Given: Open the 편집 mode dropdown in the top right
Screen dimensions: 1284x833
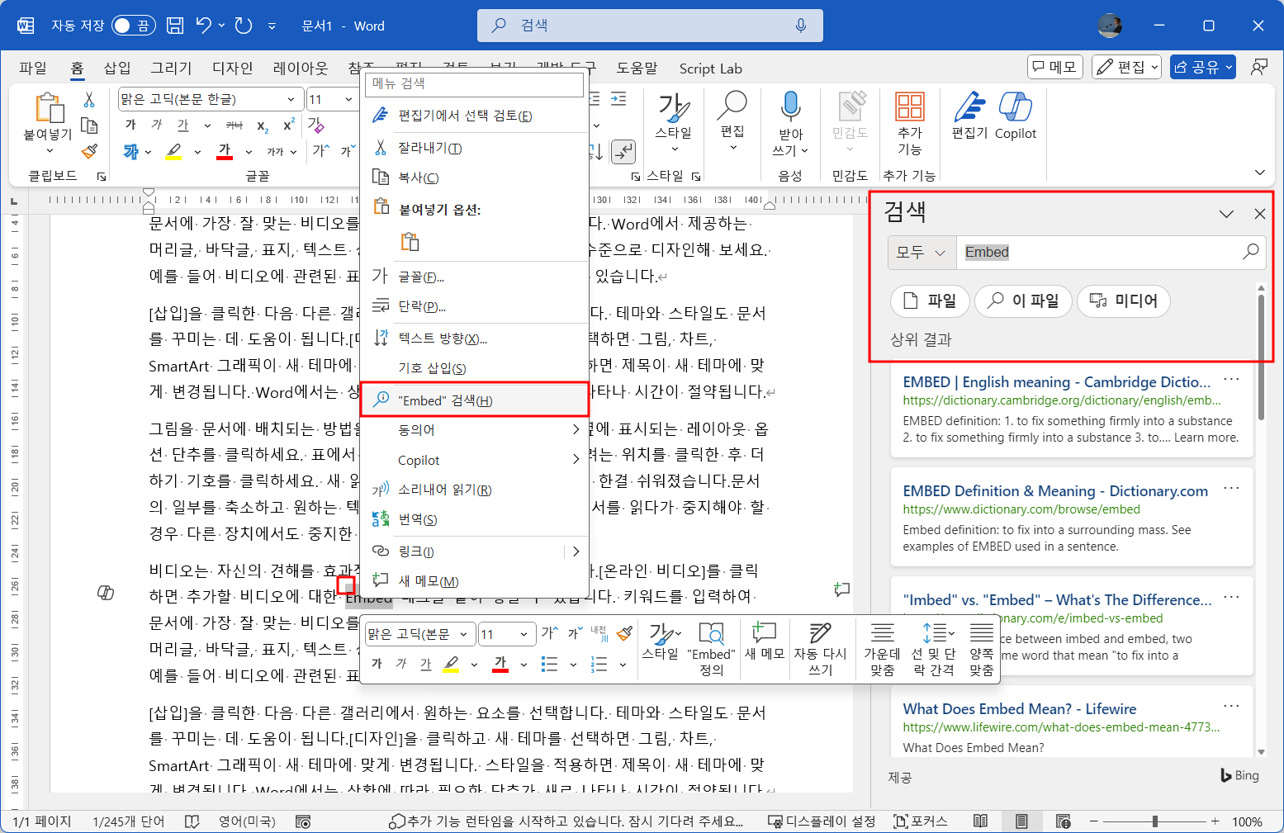Looking at the screenshot, I should pos(1126,67).
